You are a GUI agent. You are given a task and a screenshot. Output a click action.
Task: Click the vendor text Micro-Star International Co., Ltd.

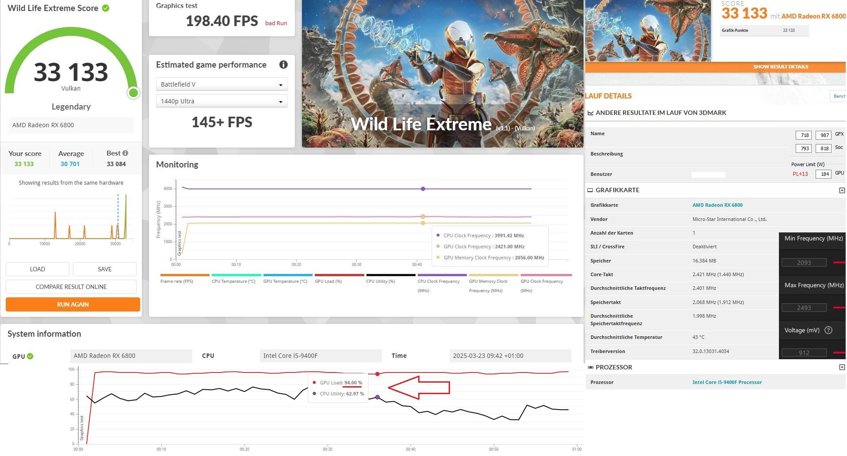[x=729, y=219]
